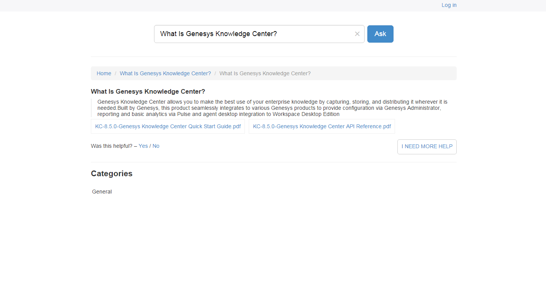Click the Categories section heading
The image size is (546, 296).
tap(112, 174)
